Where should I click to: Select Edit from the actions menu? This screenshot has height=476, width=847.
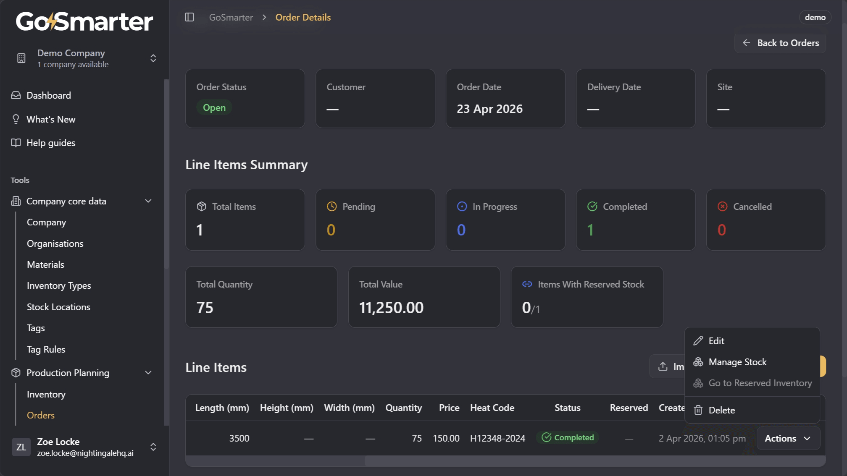click(752, 341)
